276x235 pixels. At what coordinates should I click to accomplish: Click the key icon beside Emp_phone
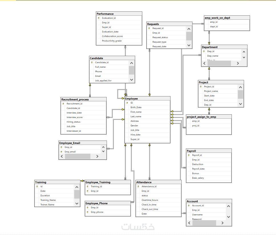point(88,212)
